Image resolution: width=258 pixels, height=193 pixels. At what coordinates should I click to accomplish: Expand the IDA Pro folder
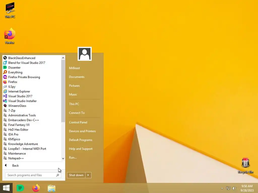11,134
